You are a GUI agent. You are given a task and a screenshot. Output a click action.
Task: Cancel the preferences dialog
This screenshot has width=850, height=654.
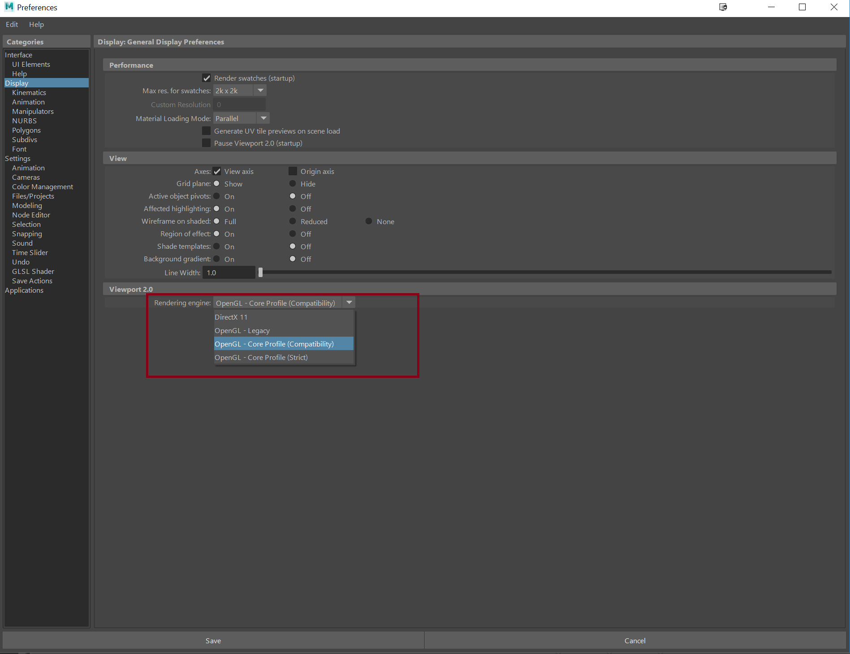click(x=634, y=640)
